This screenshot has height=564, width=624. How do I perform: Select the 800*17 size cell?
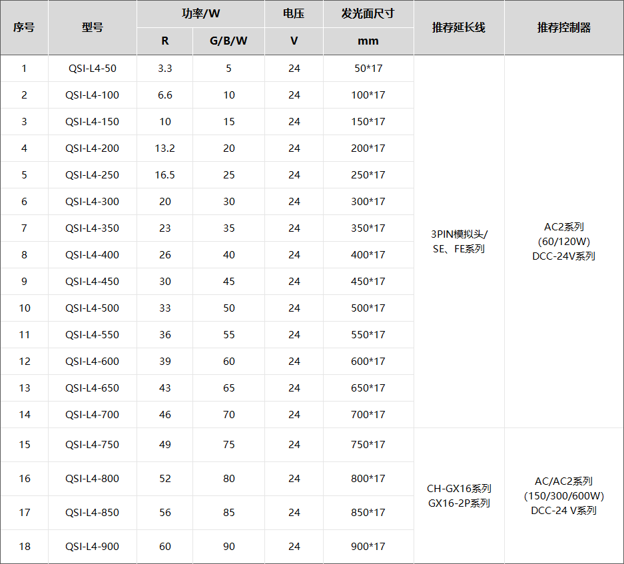[368, 478]
